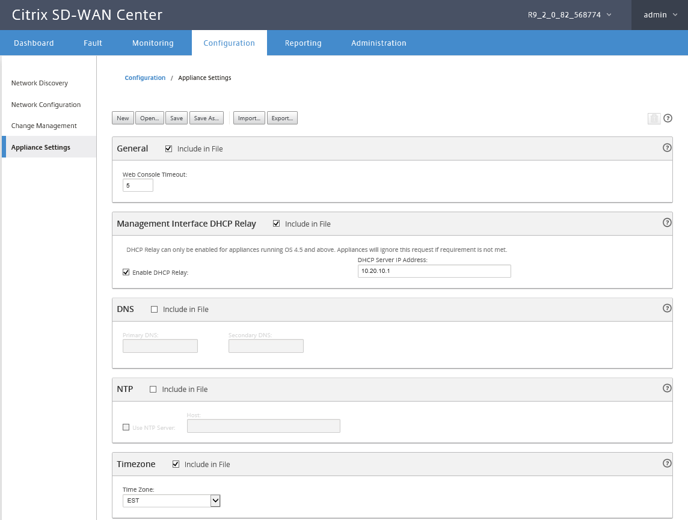Open Network Configuration in sidebar
The width and height of the screenshot is (688, 520).
[46, 105]
